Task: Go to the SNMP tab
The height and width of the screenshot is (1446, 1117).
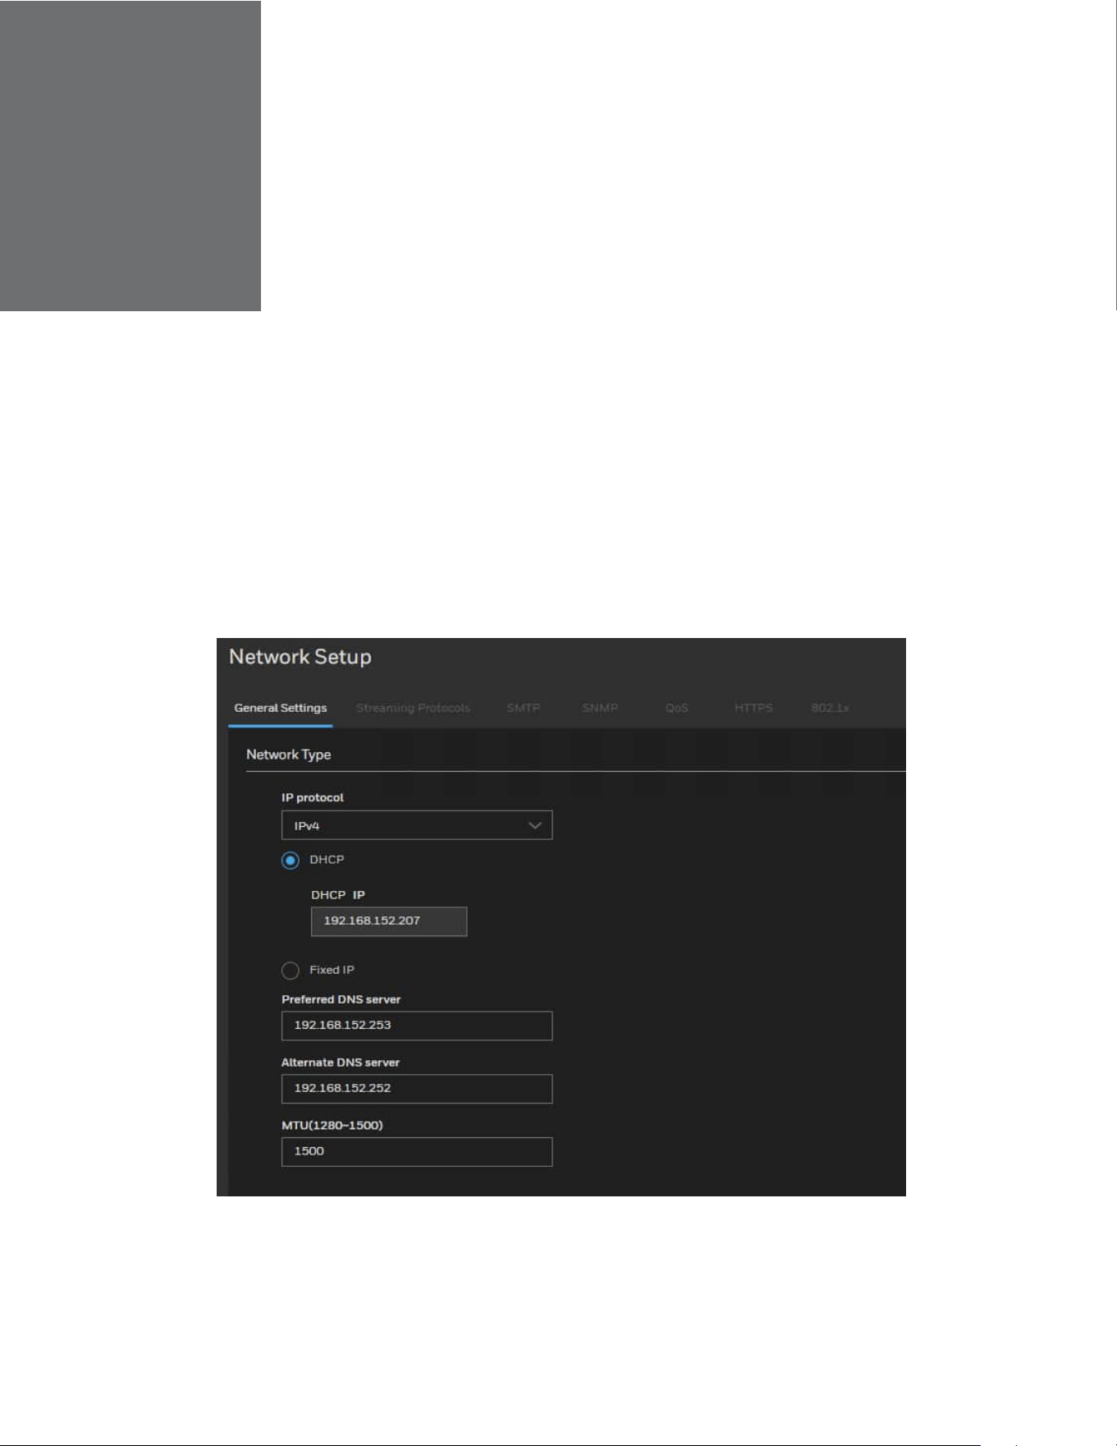Action: [x=600, y=708]
